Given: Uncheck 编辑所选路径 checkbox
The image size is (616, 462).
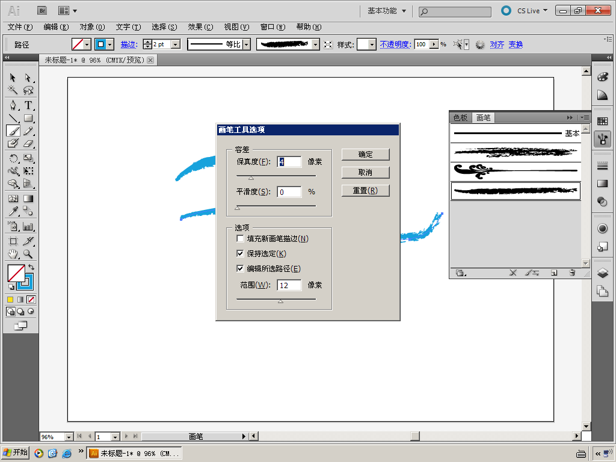Looking at the screenshot, I should click(x=240, y=268).
